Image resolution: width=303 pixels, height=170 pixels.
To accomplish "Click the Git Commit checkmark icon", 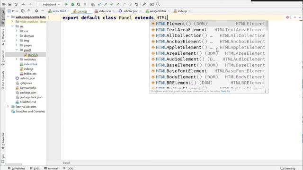I will click(112, 4).
